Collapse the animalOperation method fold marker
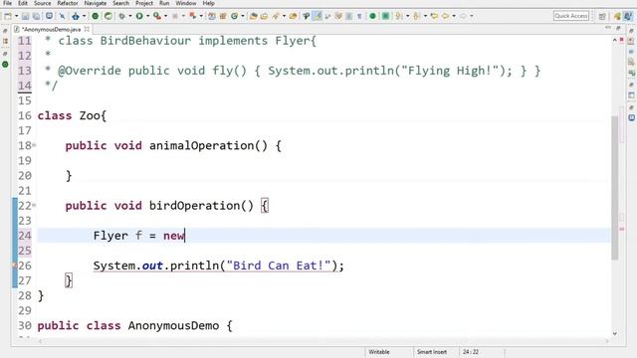The image size is (637, 358). point(34,145)
